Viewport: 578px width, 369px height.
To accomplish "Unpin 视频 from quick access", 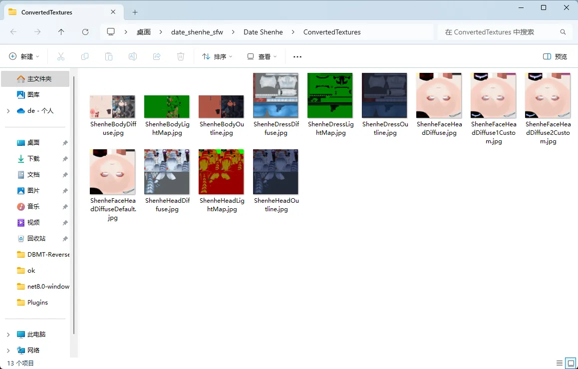I will click(x=65, y=223).
